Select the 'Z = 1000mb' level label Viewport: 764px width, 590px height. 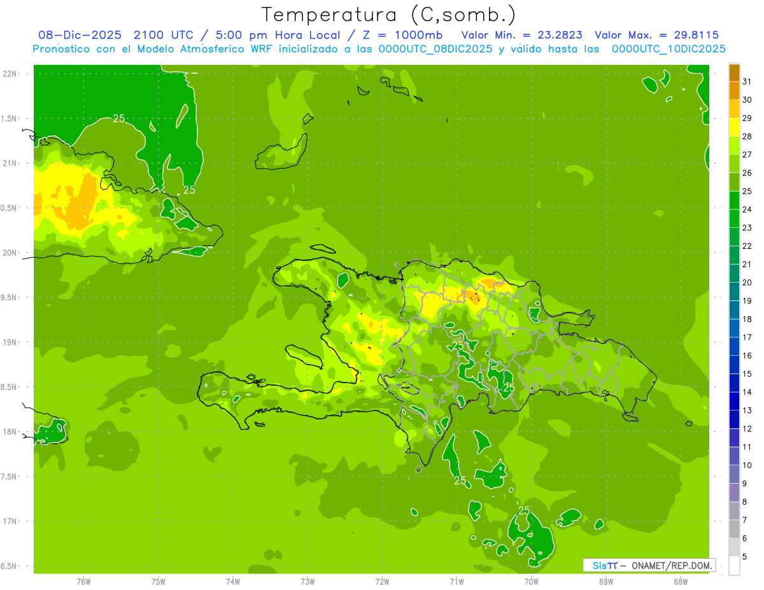click(402, 35)
